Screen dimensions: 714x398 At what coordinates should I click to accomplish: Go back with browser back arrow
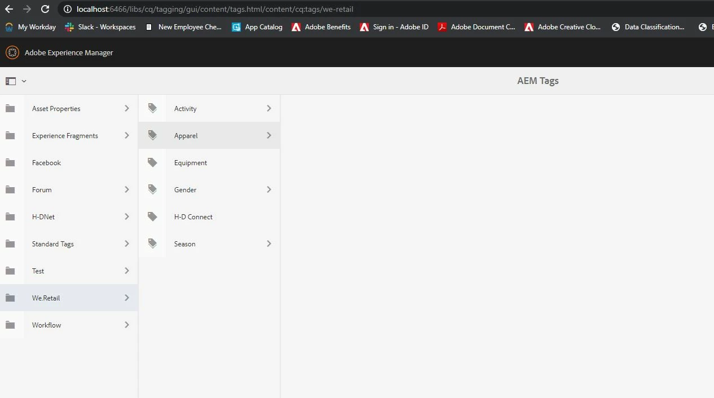click(x=9, y=9)
